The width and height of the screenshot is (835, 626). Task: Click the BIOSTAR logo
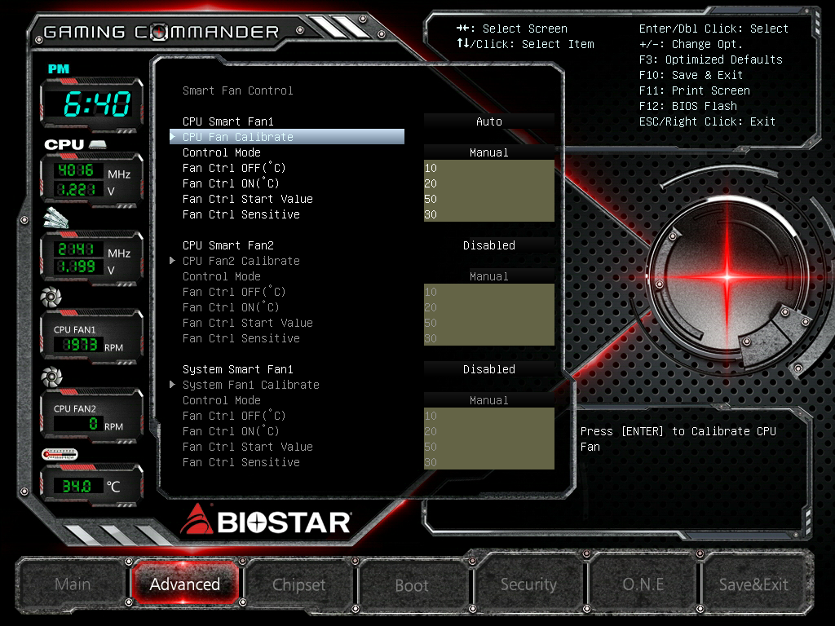(x=266, y=520)
